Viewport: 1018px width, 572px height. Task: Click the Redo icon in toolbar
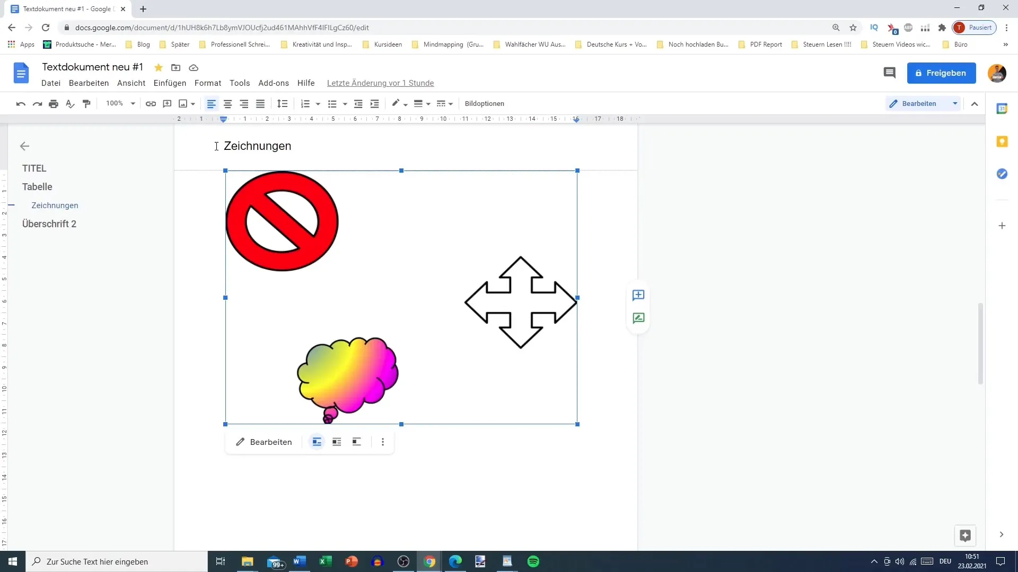click(x=37, y=104)
